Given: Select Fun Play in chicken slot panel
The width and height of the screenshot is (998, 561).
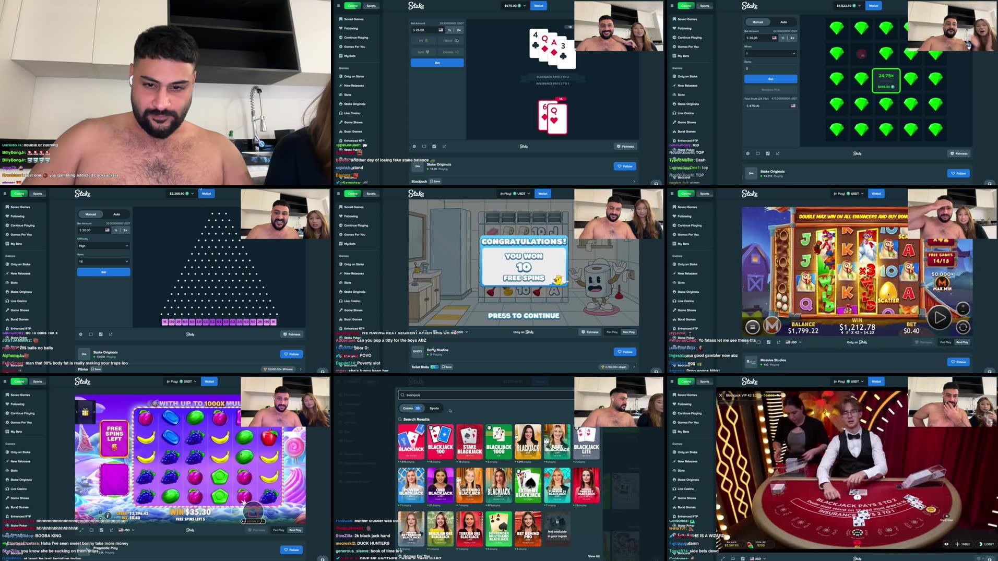Looking at the screenshot, I should click(945, 342).
